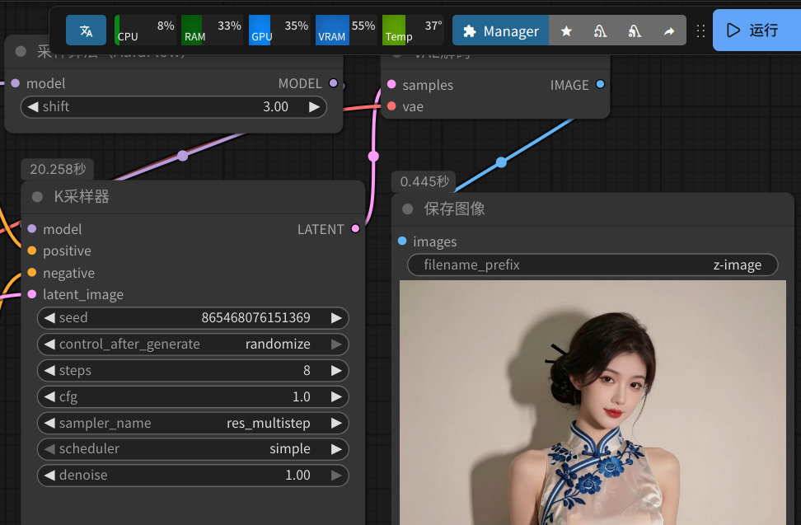Viewport: 801px width, 525px height.
Task: Decrease the seed value with left arrow
Action: [x=49, y=317]
